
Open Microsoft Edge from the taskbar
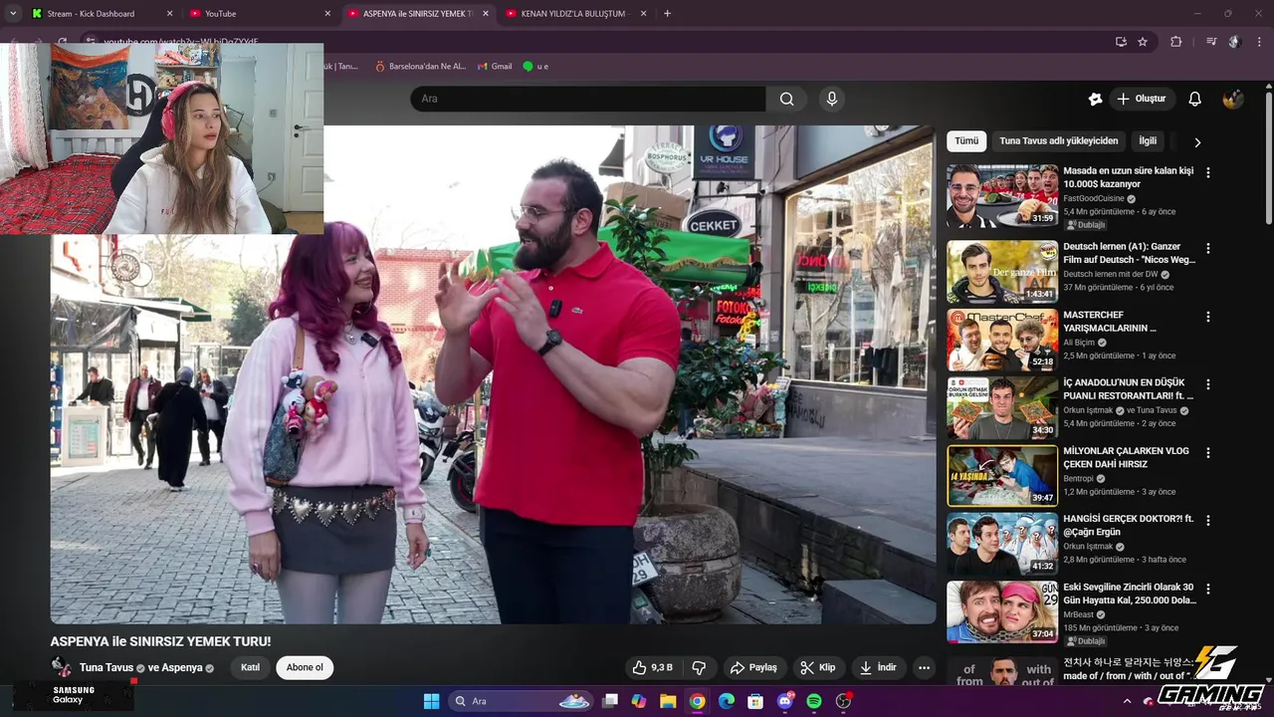[x=727, y=701]
